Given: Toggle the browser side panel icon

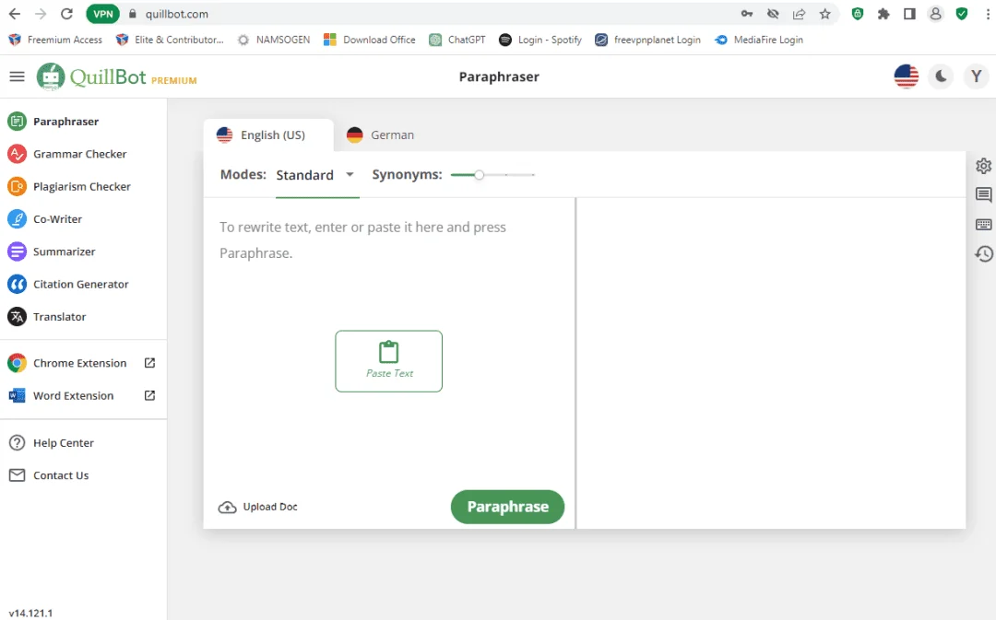Looking at the screenshot, I should click(909, 14).
